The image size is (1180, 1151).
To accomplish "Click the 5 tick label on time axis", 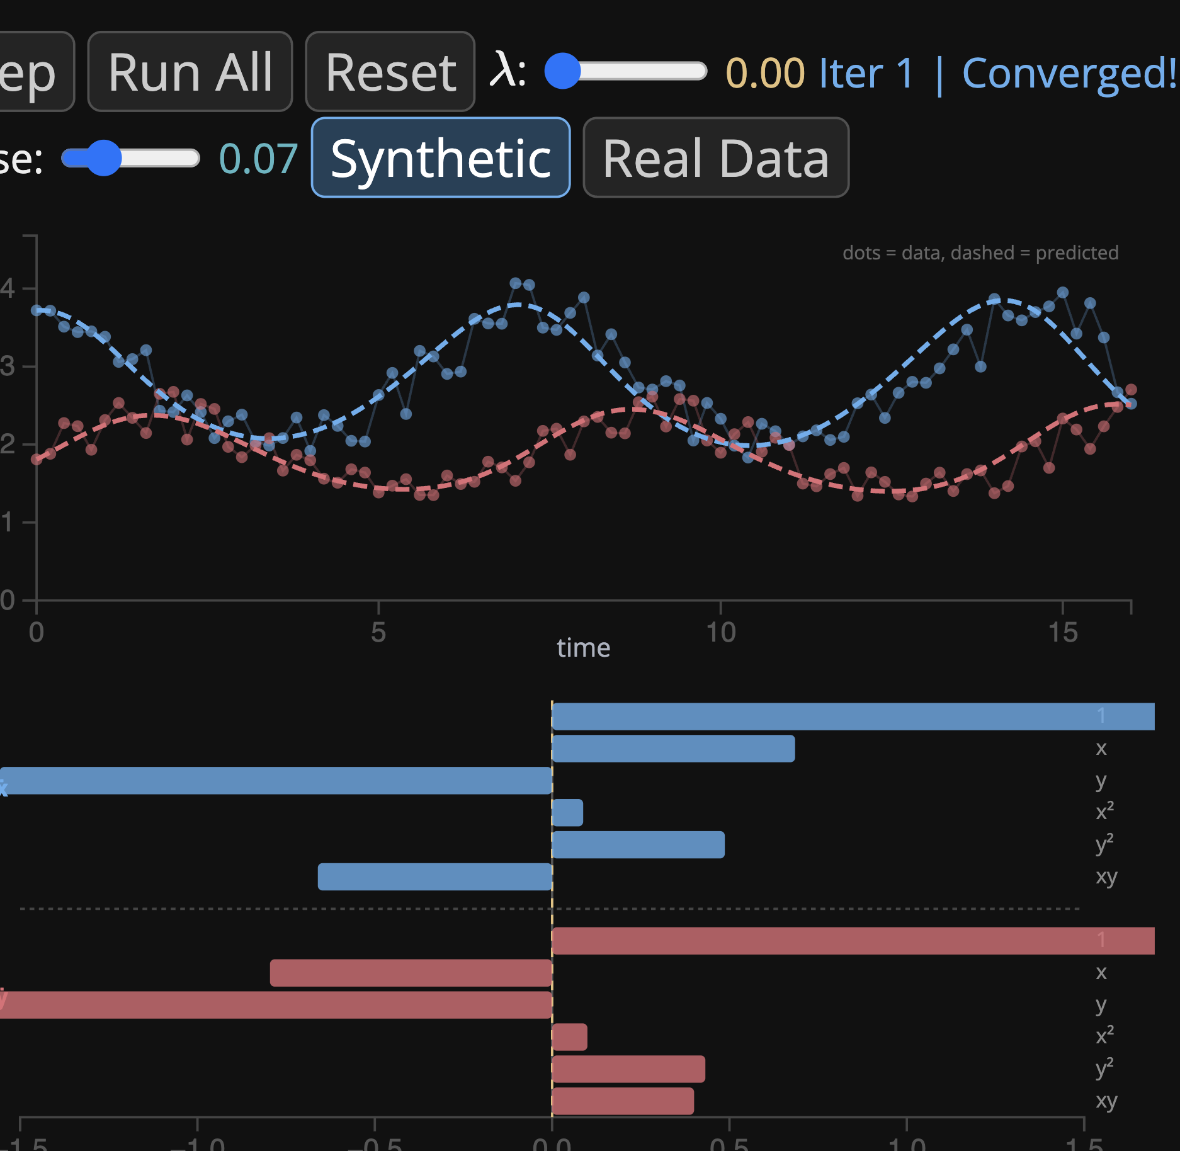I will [x=378, y=632].
